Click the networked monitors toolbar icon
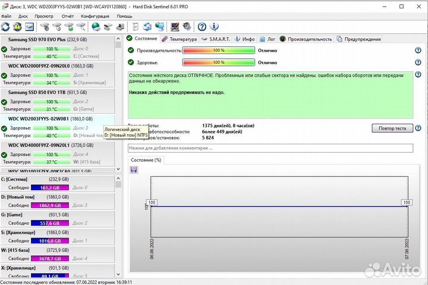The width and height of the screenshot is (428, 285). click(160, 27)
